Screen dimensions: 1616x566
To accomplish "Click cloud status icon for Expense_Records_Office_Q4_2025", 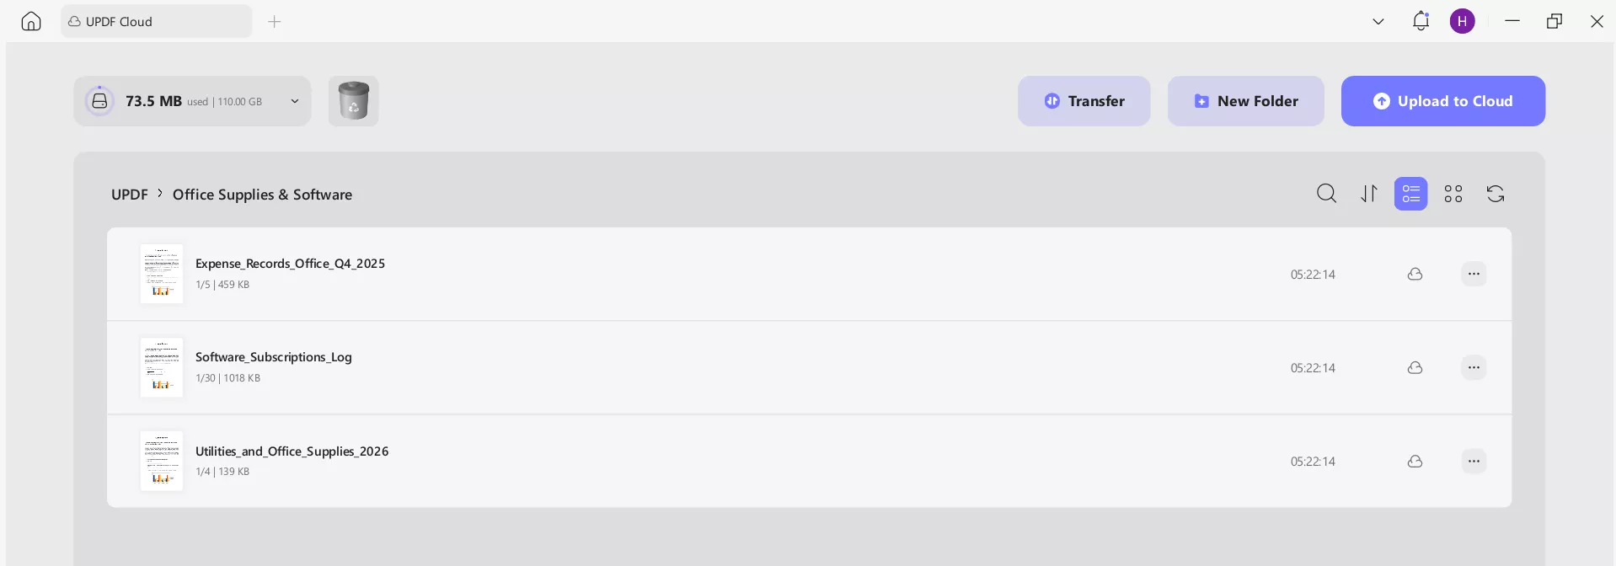I will 1415,275.
